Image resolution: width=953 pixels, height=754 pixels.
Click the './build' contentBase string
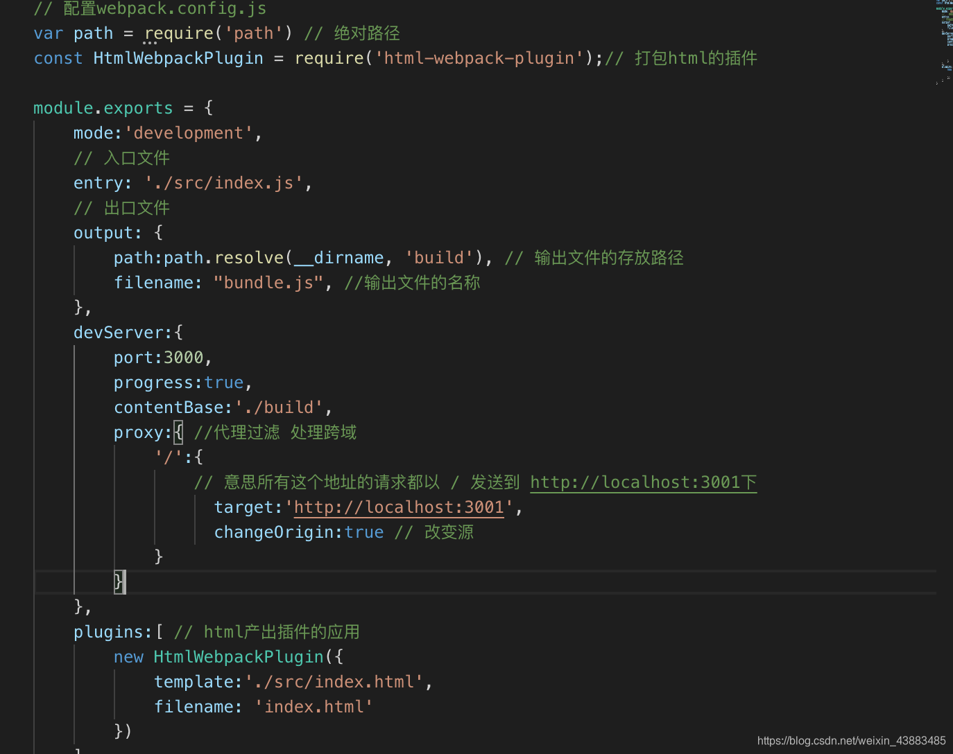click(x=279, y=407)
